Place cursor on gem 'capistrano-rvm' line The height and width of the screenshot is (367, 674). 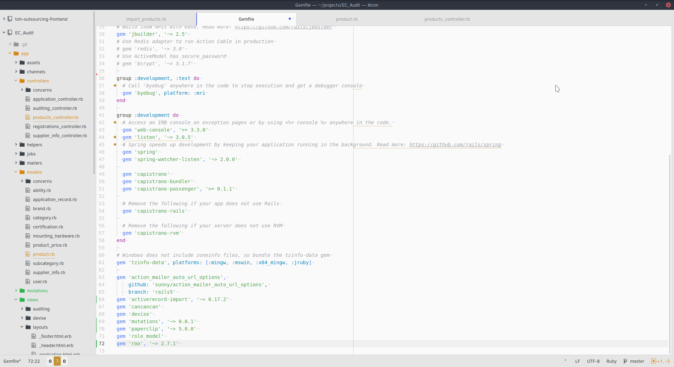click(x=152, y=233)
